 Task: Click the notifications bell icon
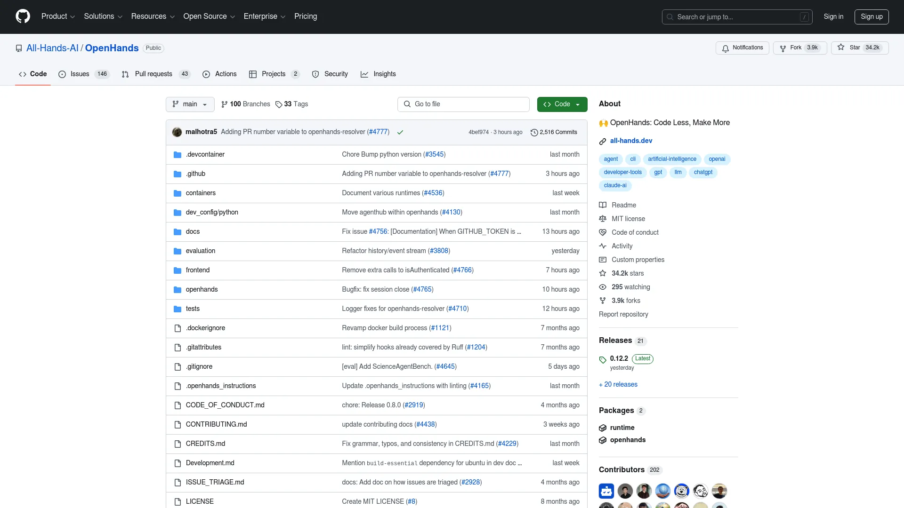pos(725,48)
